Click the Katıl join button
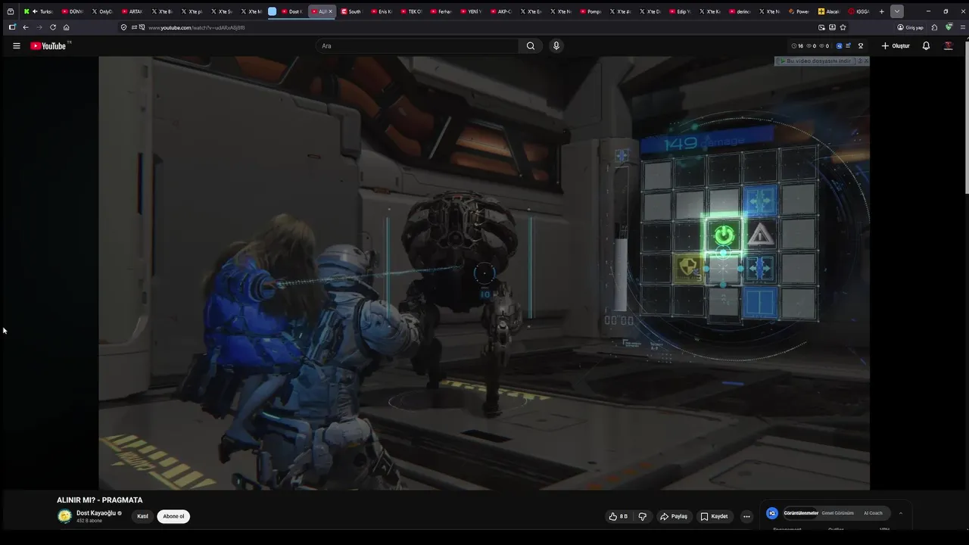This screenshot has width=969, height=545. pyautogui.click(x=142, y=516)
